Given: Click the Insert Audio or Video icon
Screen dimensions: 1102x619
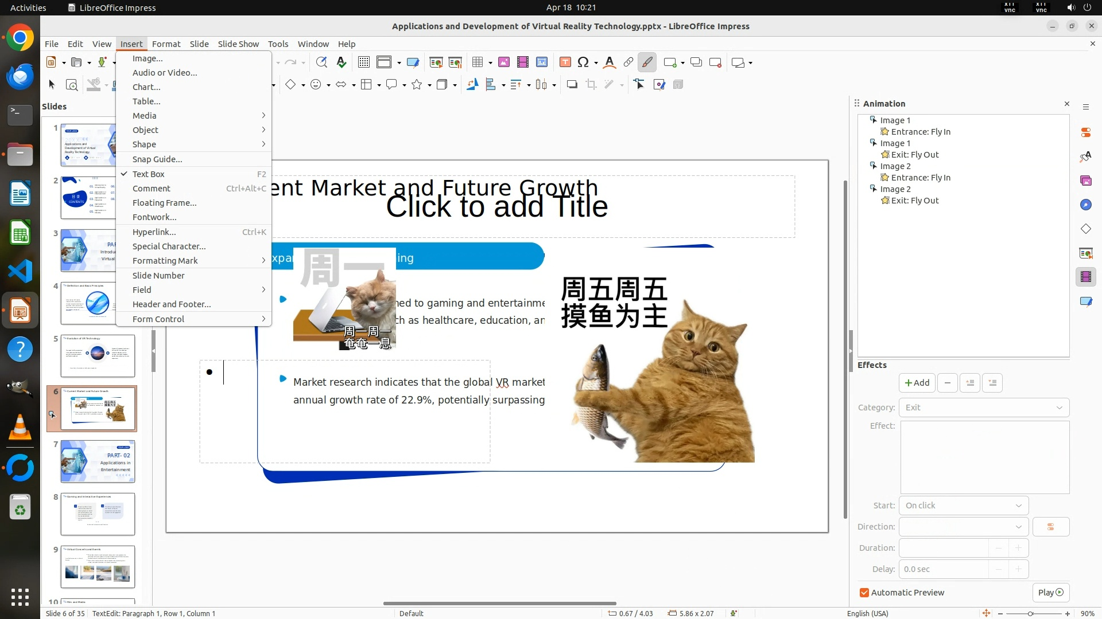Looking at the screenshot, I should (x=522, y=62).
